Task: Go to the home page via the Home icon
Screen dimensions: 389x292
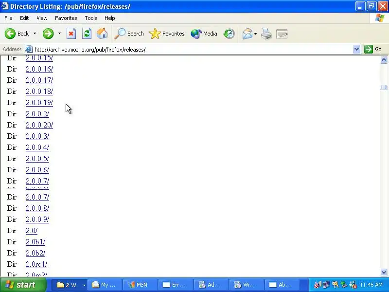Action: coord(102,34)
